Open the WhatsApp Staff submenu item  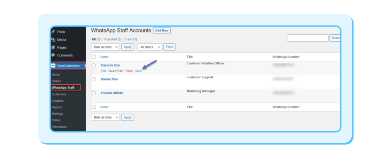pos(63,87)
